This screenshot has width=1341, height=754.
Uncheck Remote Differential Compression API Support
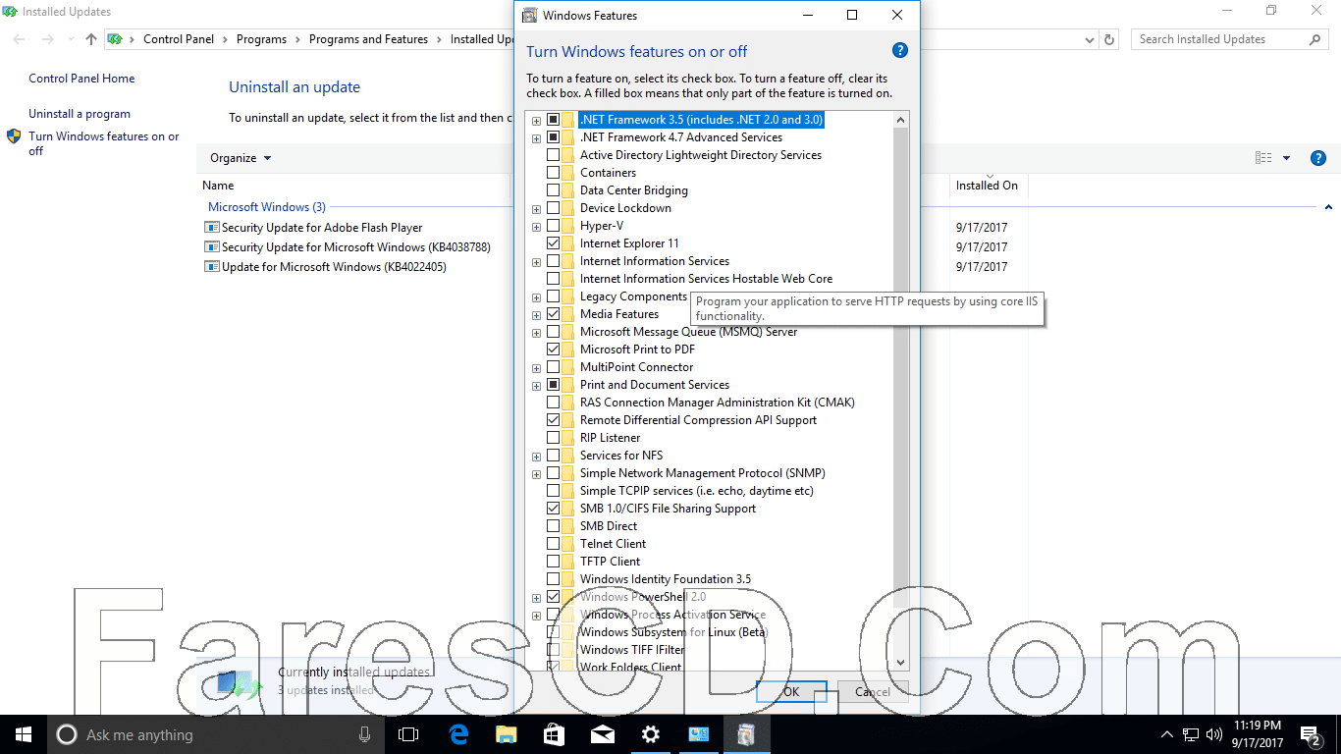tap(554, 420)
